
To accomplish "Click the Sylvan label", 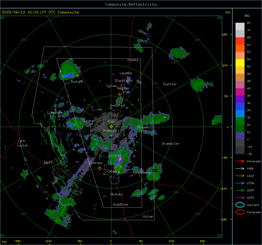I will click(111, 86).
